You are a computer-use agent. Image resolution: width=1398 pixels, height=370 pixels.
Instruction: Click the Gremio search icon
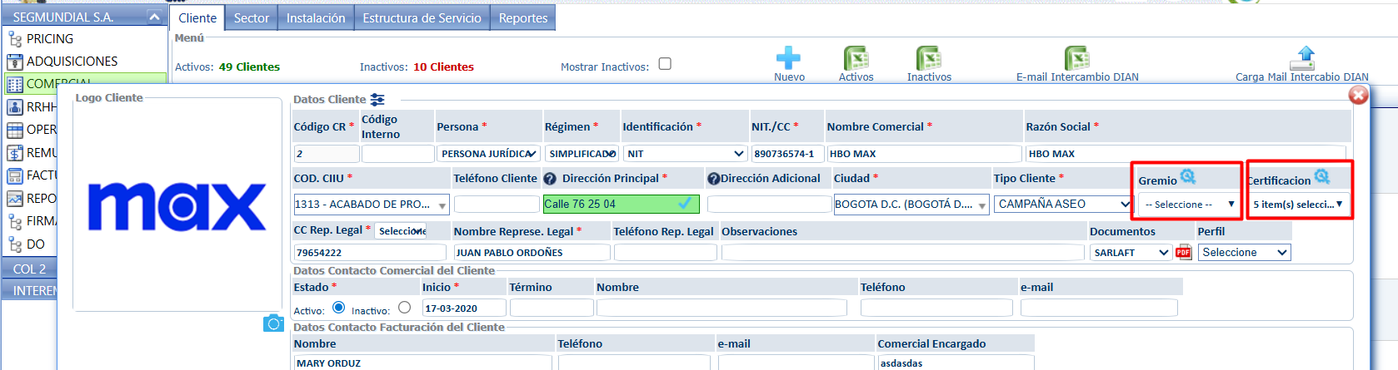coord(1188,177)
